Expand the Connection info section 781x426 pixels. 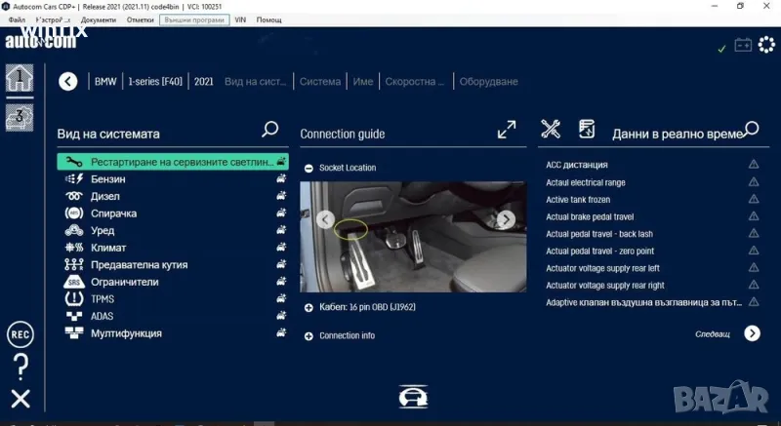[x=308, y=336]
